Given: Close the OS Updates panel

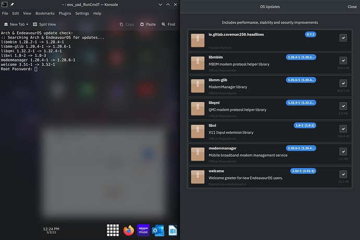Looking at the screenshot, I should point(352,7).
